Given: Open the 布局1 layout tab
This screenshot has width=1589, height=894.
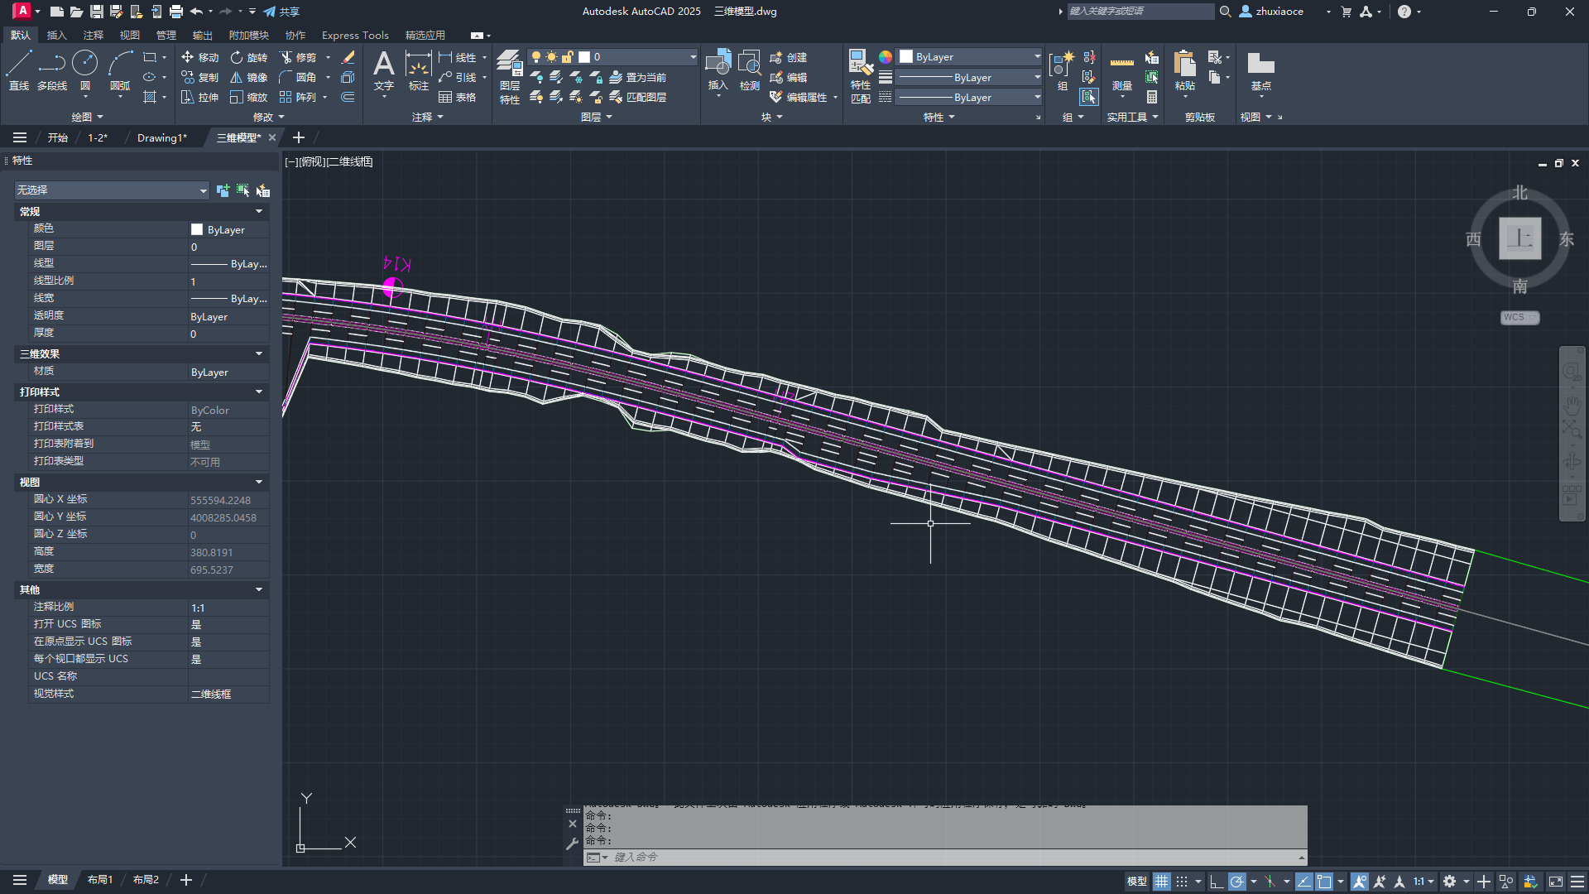Looking at the screenshot, I should coord(99,880).
